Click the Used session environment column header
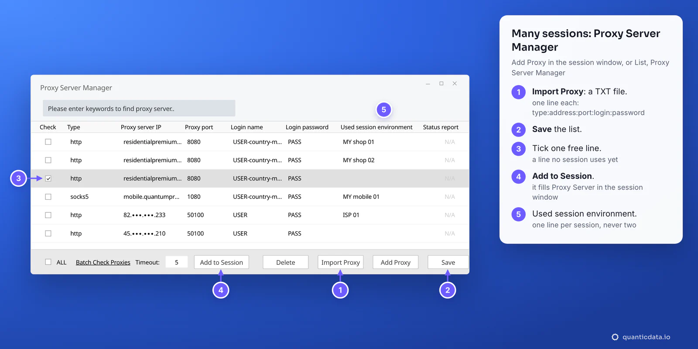Screen dimensions: 698x349 (376, 127)
